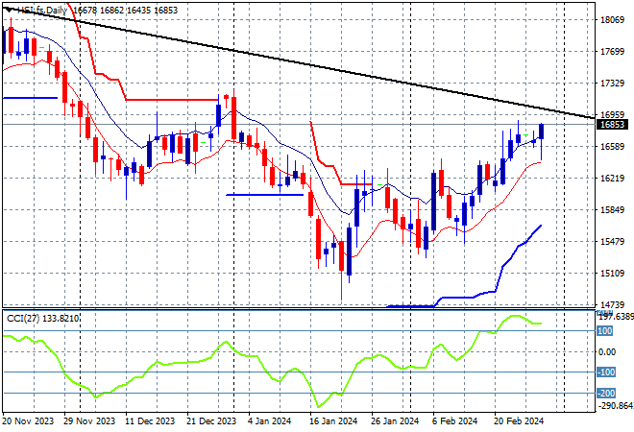Click the 29 Nov 2023 date label

[89, 421]
